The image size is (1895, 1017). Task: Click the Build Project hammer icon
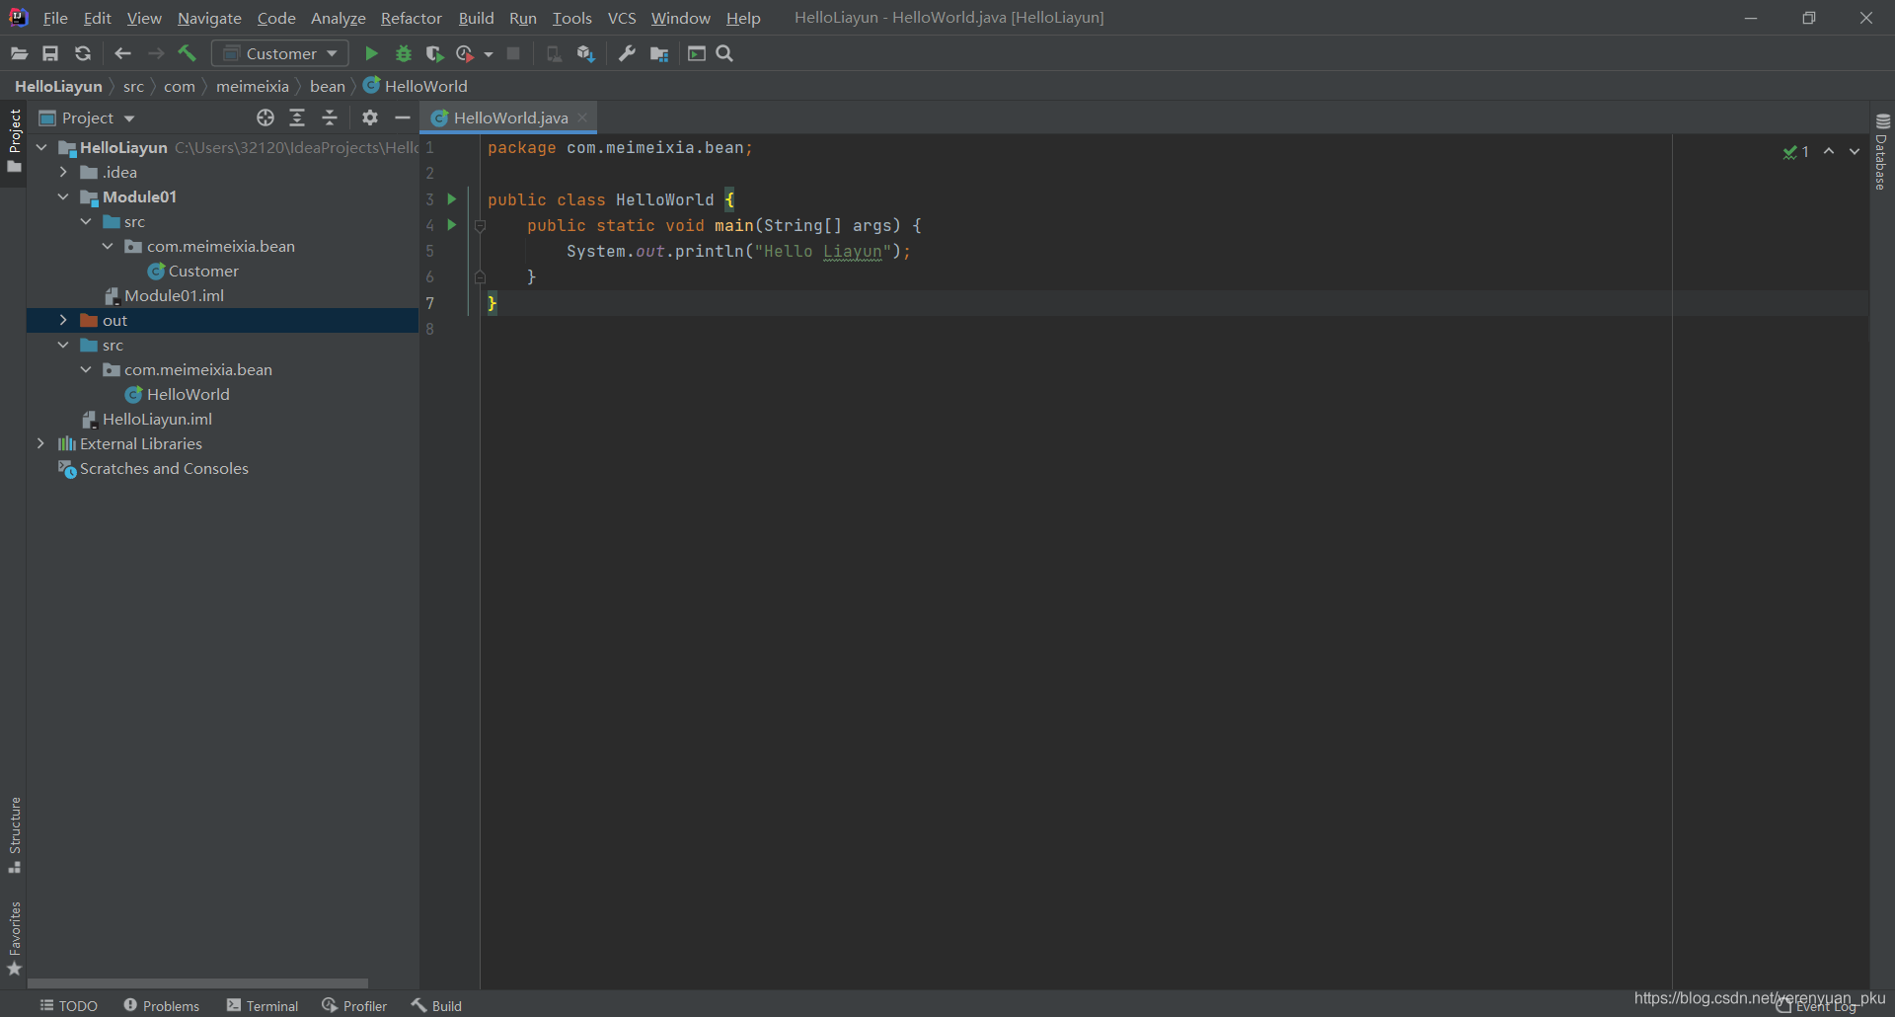188,53
